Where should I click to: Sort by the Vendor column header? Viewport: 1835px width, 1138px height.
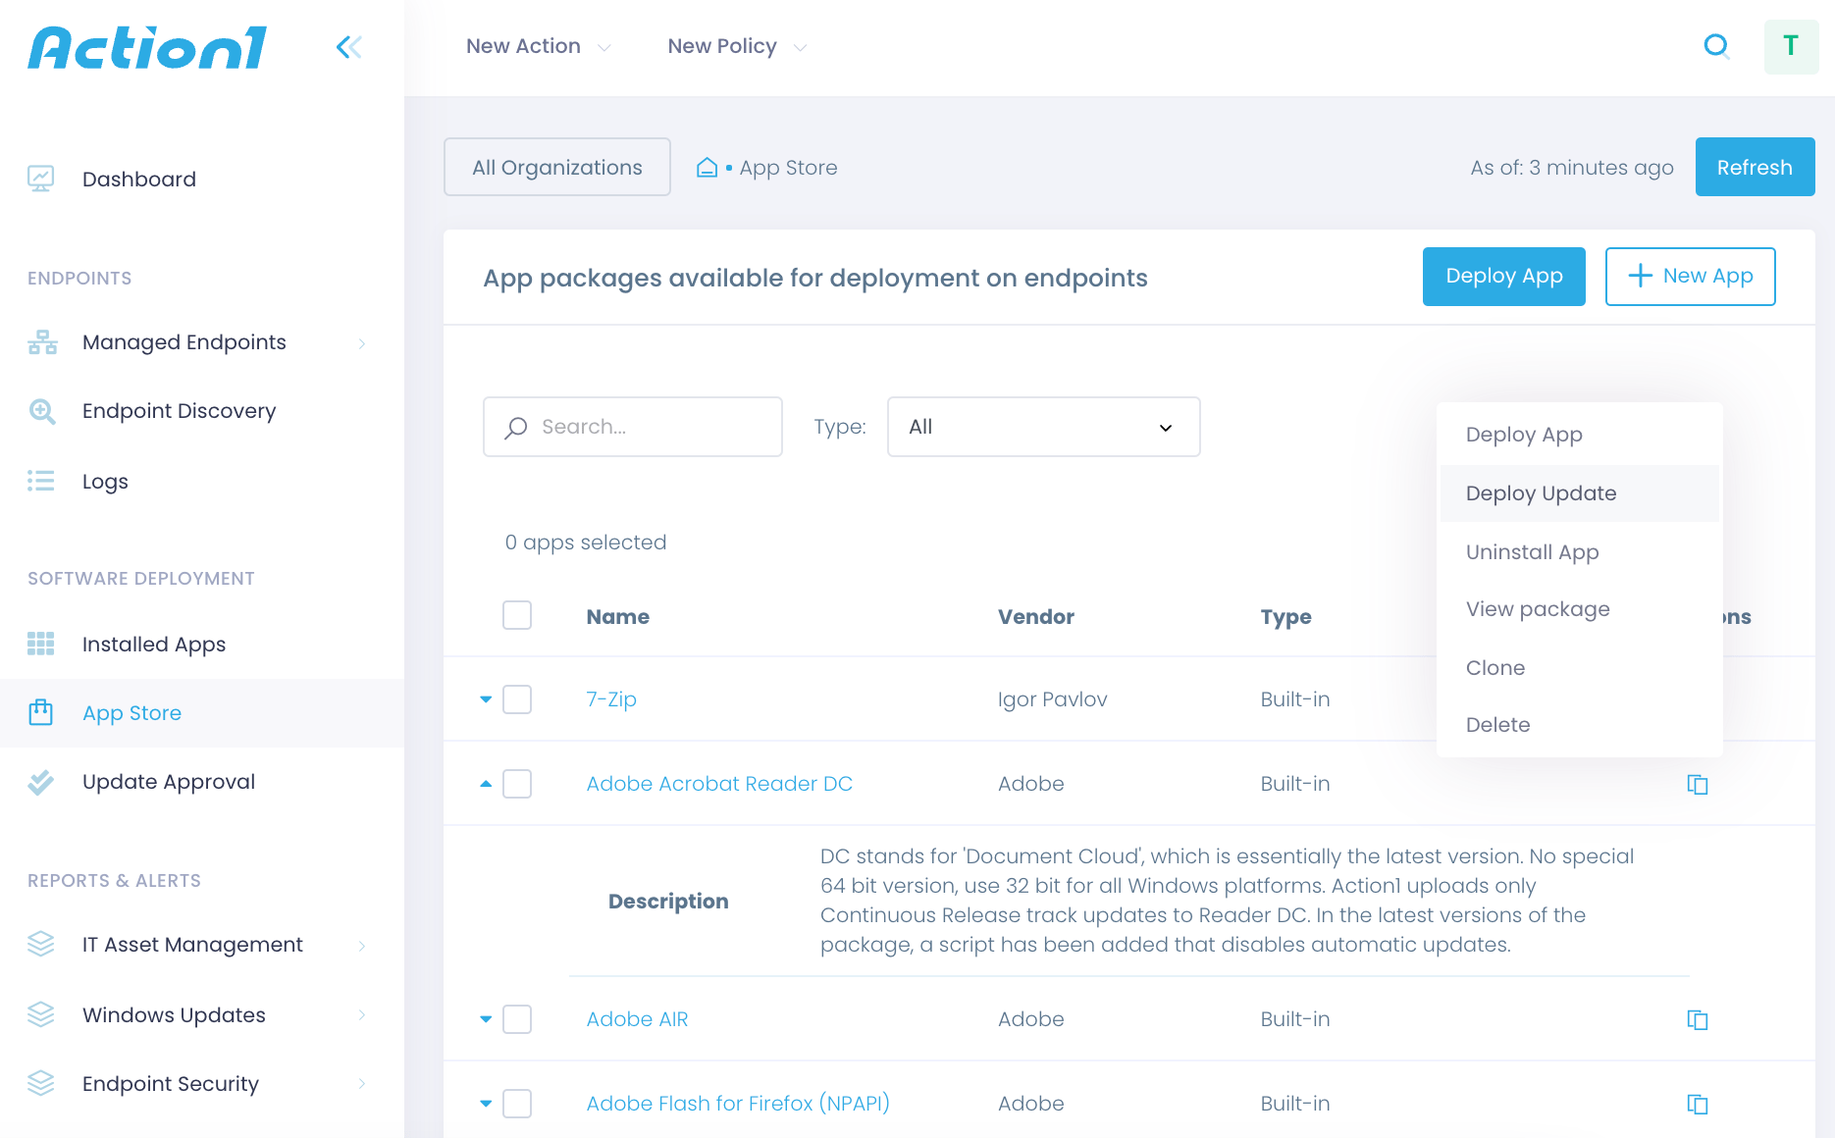coord(1036,617)
